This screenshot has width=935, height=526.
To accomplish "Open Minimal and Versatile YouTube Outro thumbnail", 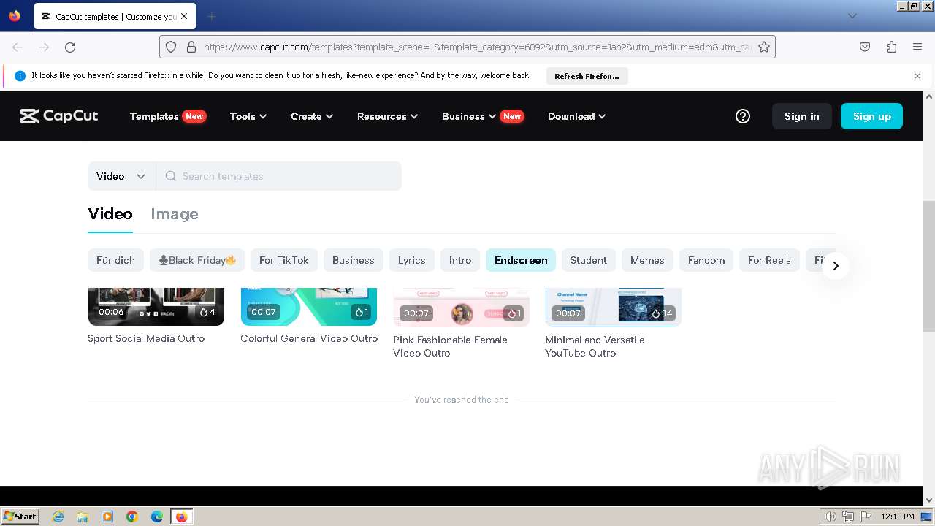I will click(614, 308).
